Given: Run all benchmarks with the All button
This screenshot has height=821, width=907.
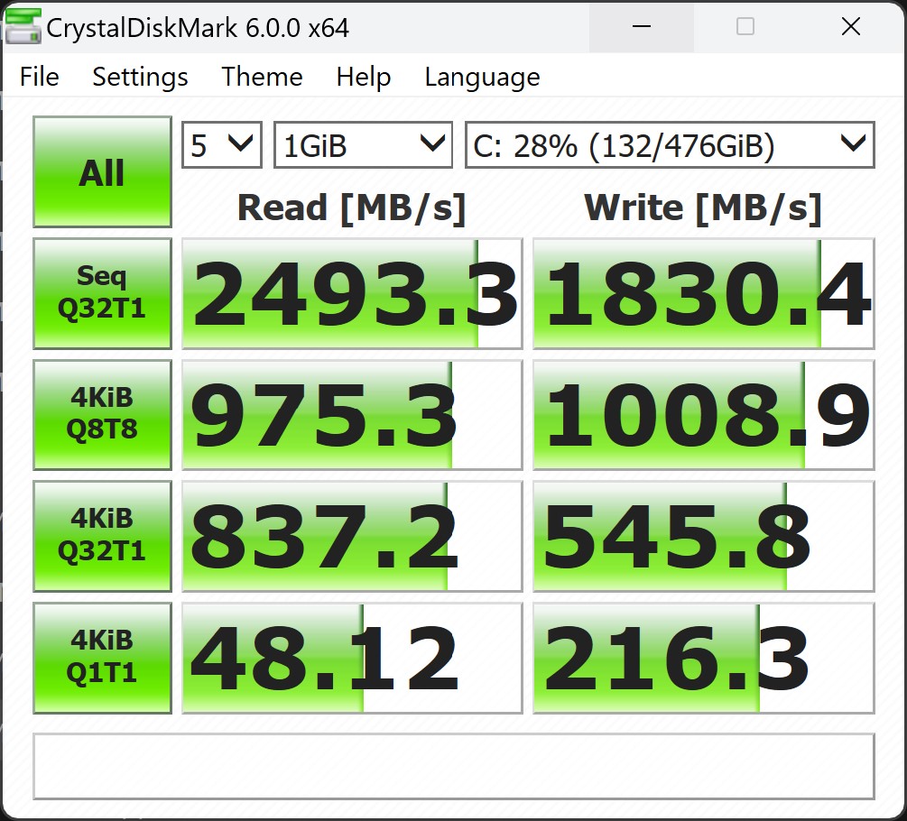Looking at the screenshot, I should (x=102, y=171).
